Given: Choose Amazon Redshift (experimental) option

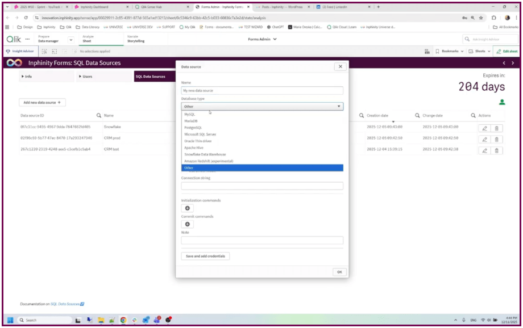Looking at the screenshot, I should click(x=262, y=161).
